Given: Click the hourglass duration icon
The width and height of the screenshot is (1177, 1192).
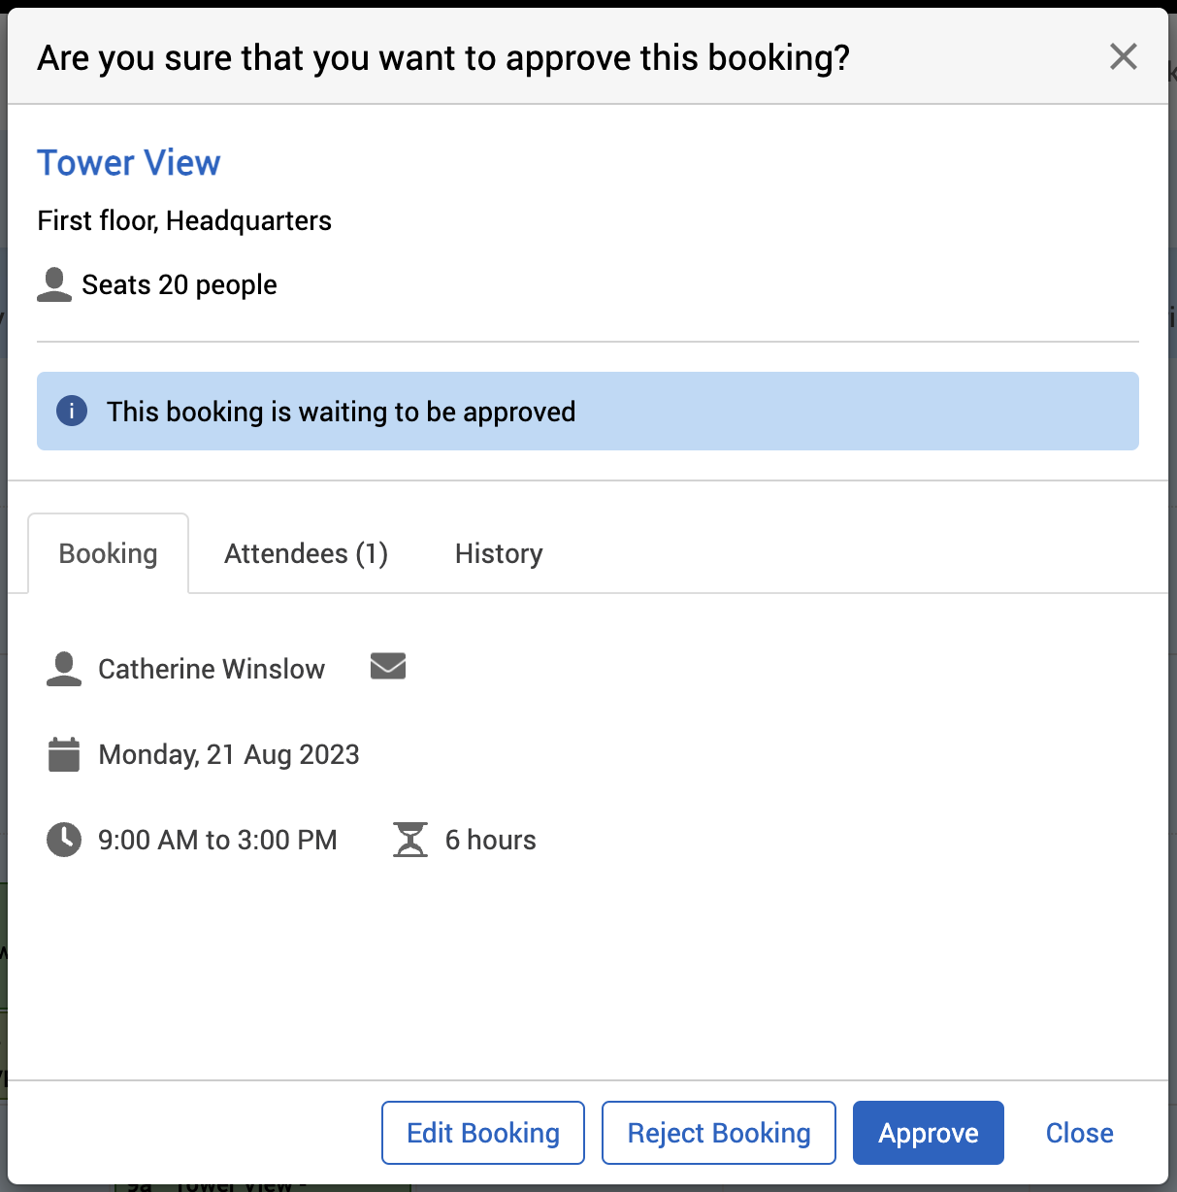Looking at the screenshot, I should coord(410,840).
